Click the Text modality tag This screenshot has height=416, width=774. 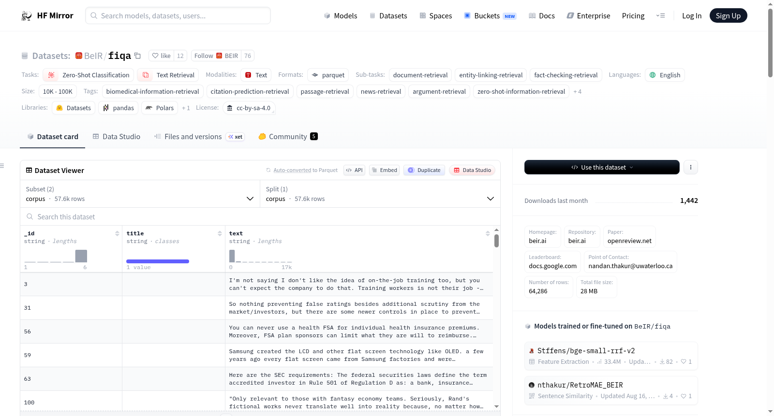[256, 75]
